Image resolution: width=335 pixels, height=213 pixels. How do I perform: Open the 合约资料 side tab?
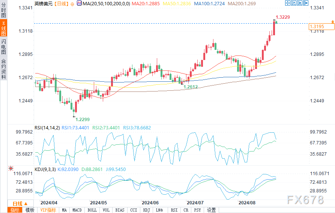coord(4,68)
